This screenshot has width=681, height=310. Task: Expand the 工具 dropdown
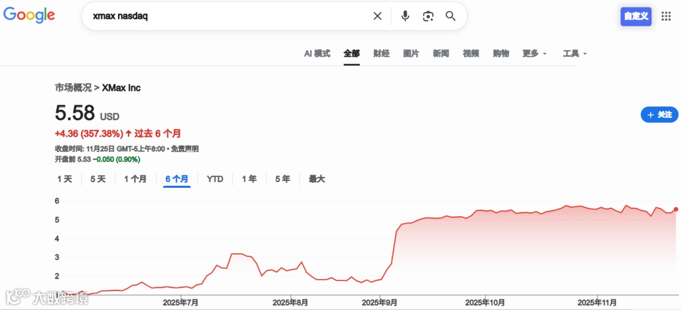(574, 54)
